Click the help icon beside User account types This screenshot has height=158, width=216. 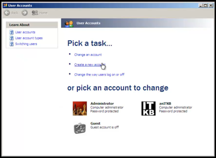coord(12,38)
